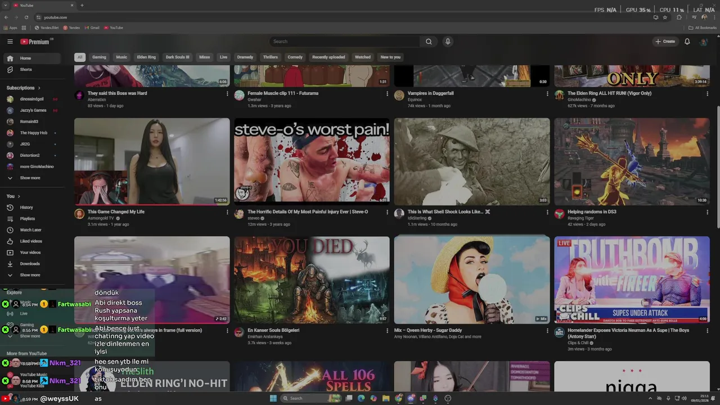Open Downloads in the sidebar
The height and width of the screenshot is (405, 720).
(x=30, y=264)
